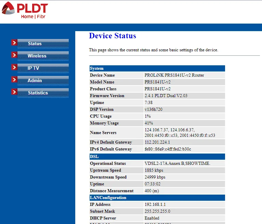The height and width of the screenshot is (224, 262).
Task: Open the Admin menu
Action: tap(43, 80)
